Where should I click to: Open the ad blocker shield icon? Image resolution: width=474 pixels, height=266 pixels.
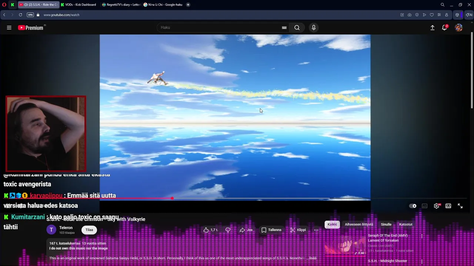[417, 15]
